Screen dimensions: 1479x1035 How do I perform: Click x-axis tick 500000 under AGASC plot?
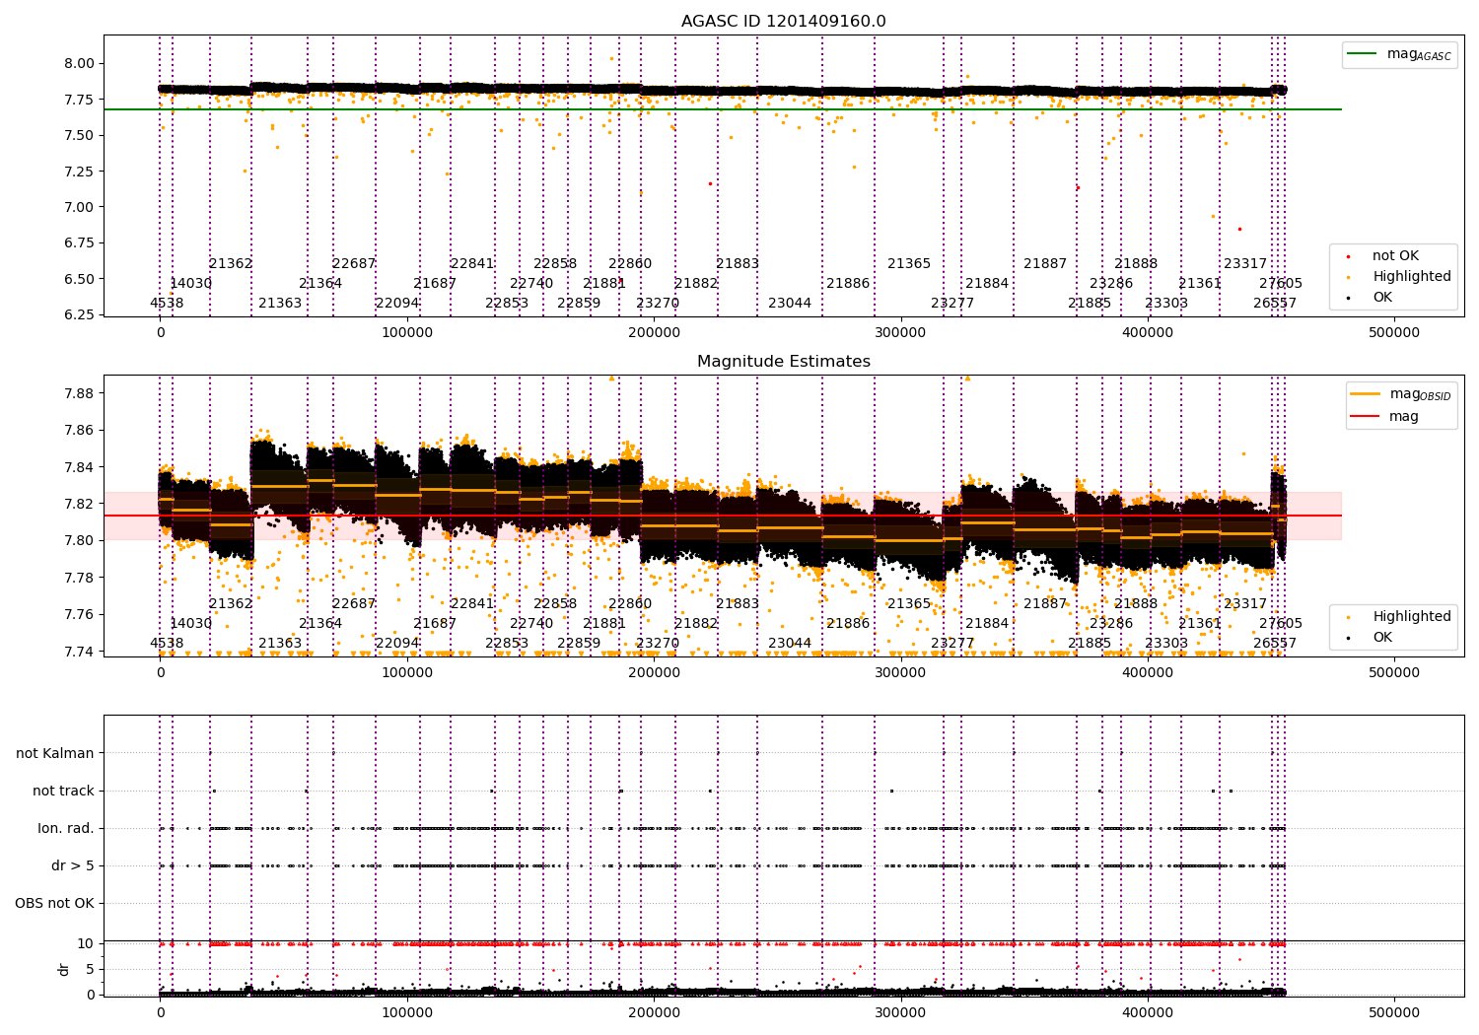(1394, 332)
